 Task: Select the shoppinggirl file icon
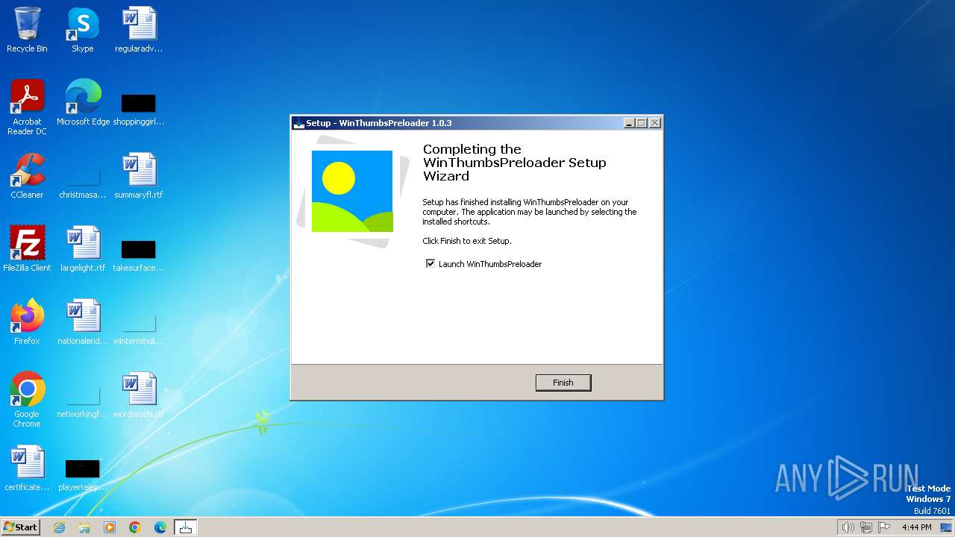[139, 109]
